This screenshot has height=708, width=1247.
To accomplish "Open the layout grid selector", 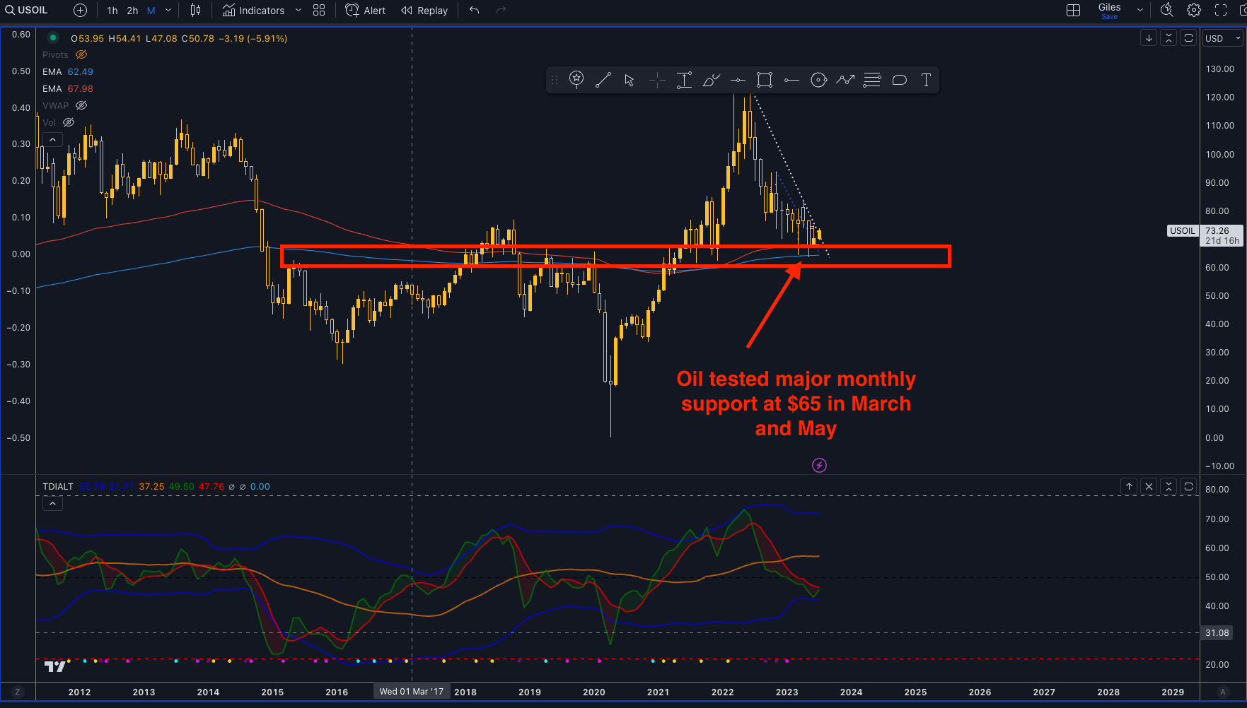I will coord(1073,10).
